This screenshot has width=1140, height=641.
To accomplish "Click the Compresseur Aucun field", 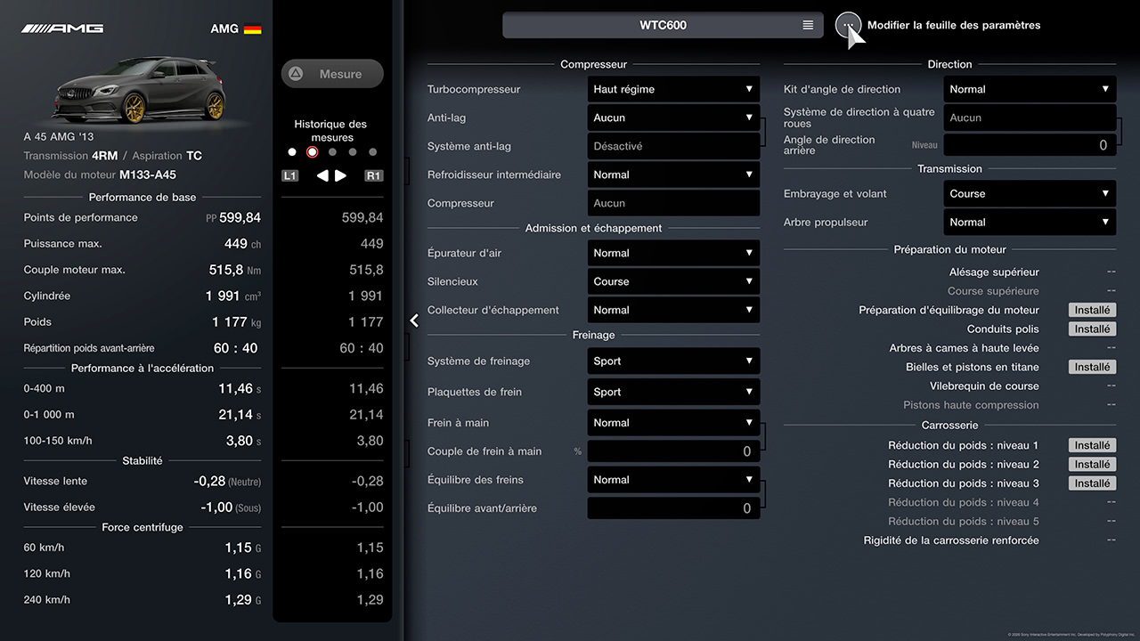I will 673,203.
